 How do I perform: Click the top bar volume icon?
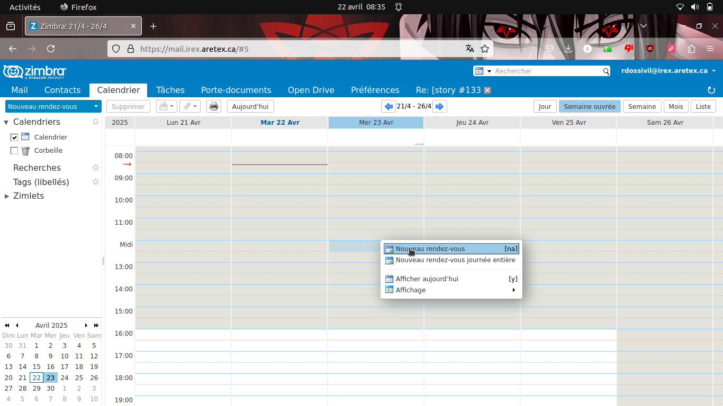tap(695, 7)
